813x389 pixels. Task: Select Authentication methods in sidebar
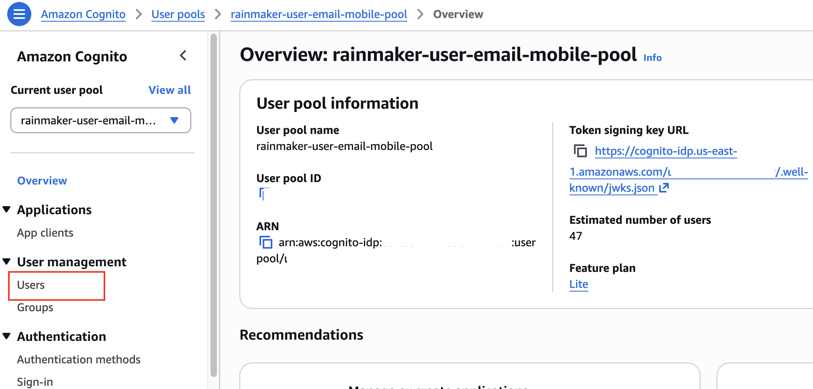point(79,359)
